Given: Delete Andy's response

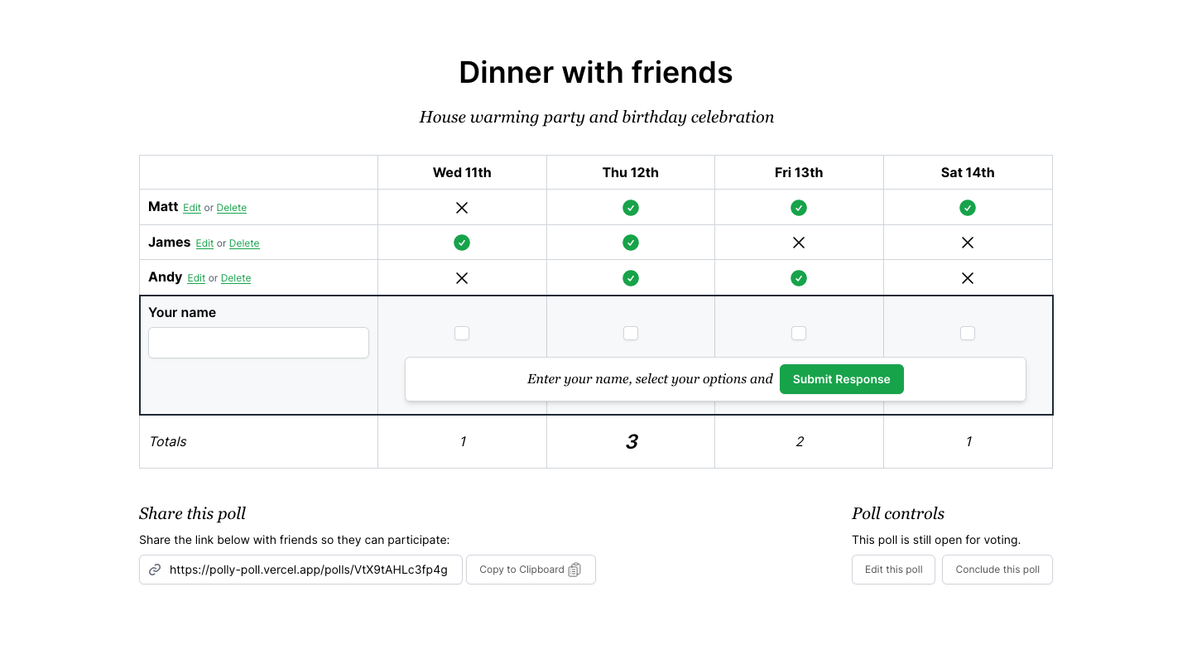Looking at the screenshot, I should (x=236, y=278).
